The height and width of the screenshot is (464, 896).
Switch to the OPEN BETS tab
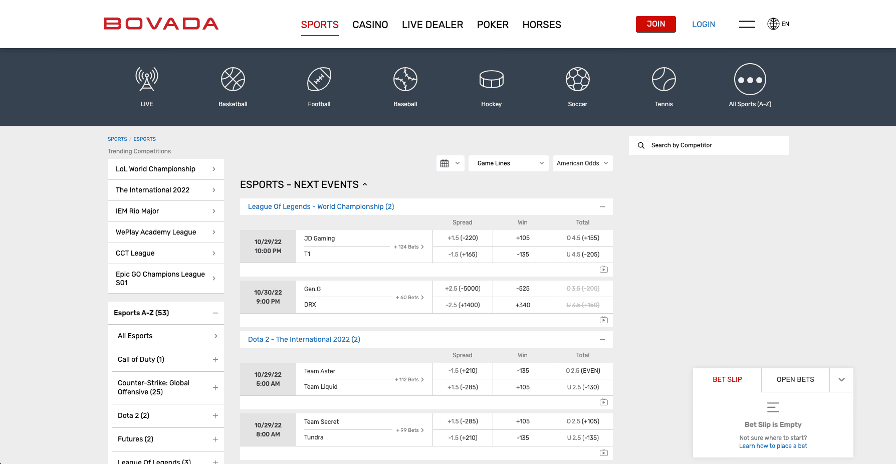[x=795, y=380]
